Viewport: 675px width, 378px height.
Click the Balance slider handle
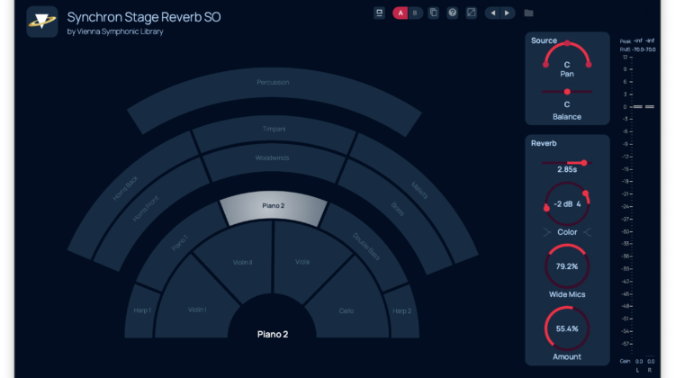point(567,92)
